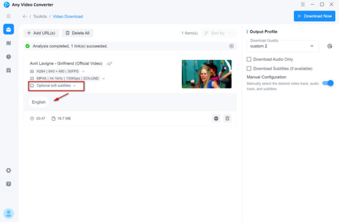Open the task list sidebar icon
339x222 pixels.
point(8,71)
